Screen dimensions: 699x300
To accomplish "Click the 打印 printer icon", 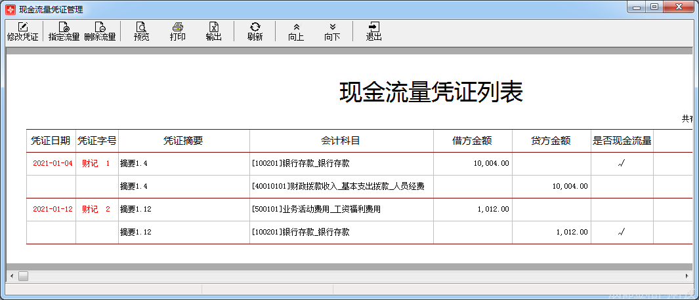I will point(177,31).
